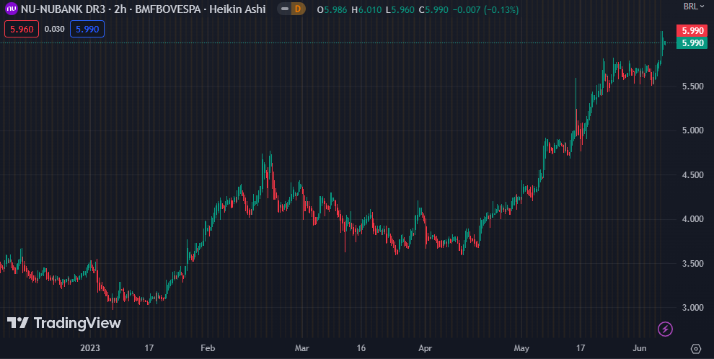Click the Jun label on time axis
Viewport: 714px width, 359px height.
pos(640,348)
